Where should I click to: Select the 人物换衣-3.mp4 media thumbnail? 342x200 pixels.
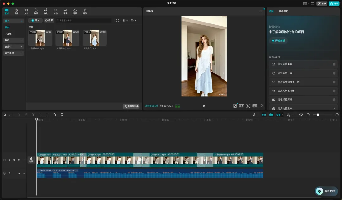pos(67,38)
